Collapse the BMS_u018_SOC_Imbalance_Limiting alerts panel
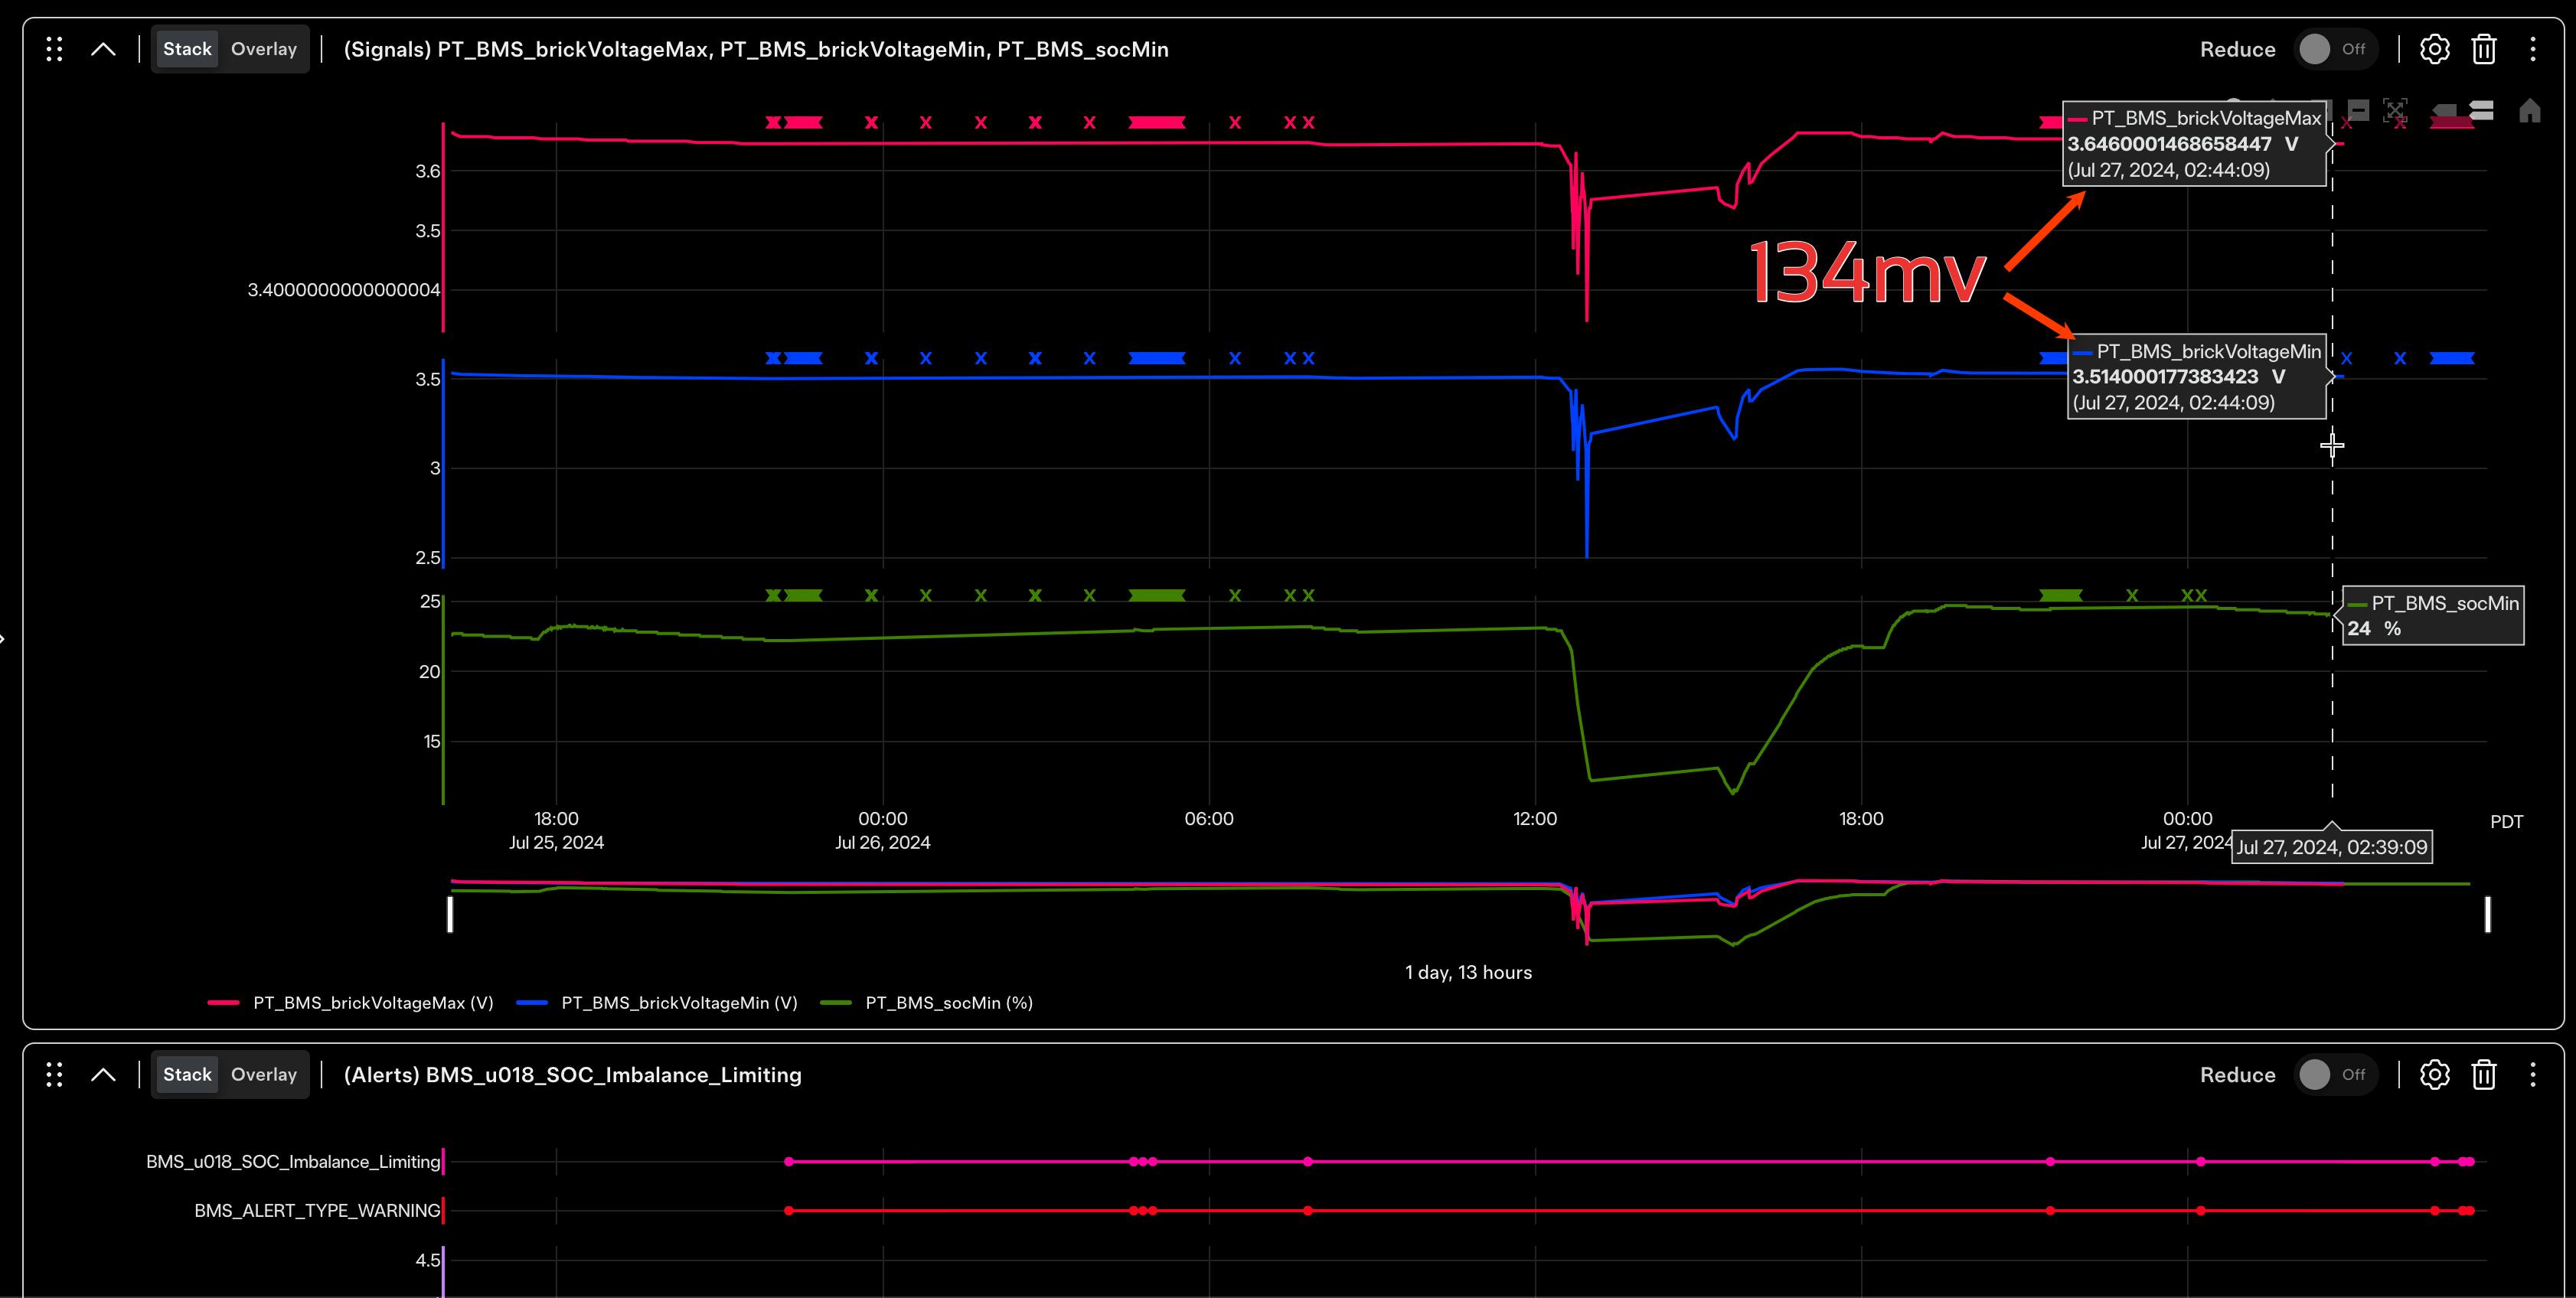 pos(104,1074)
